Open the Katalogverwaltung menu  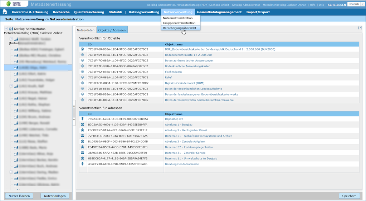(144, 12)
